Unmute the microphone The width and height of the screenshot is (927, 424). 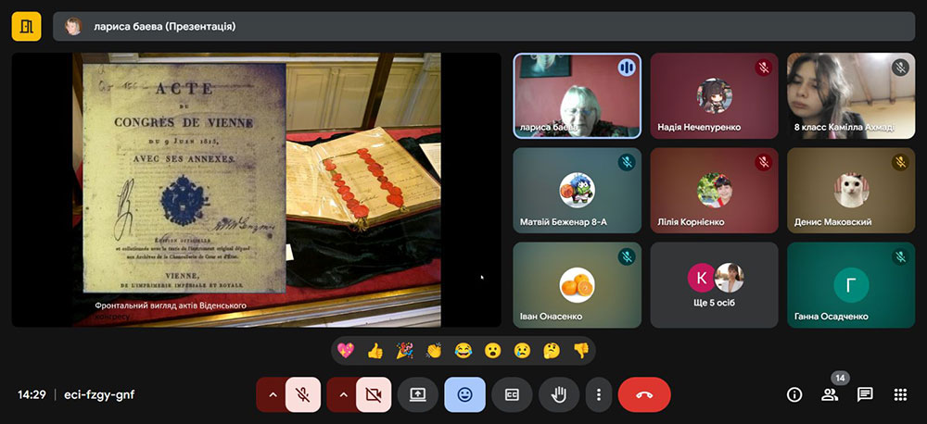[x=303, y=394]
